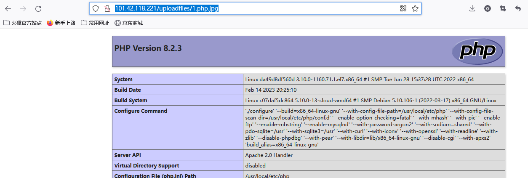
Task: Select the Configuration File (php.ini) Path label
Action: (x=155, y=176)
